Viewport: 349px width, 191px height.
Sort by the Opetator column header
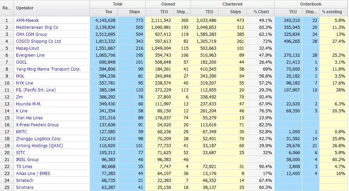(x=52, y=8)
